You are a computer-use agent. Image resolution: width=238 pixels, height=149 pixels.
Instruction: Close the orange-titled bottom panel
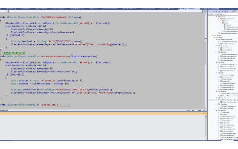(x=206, y=113)
